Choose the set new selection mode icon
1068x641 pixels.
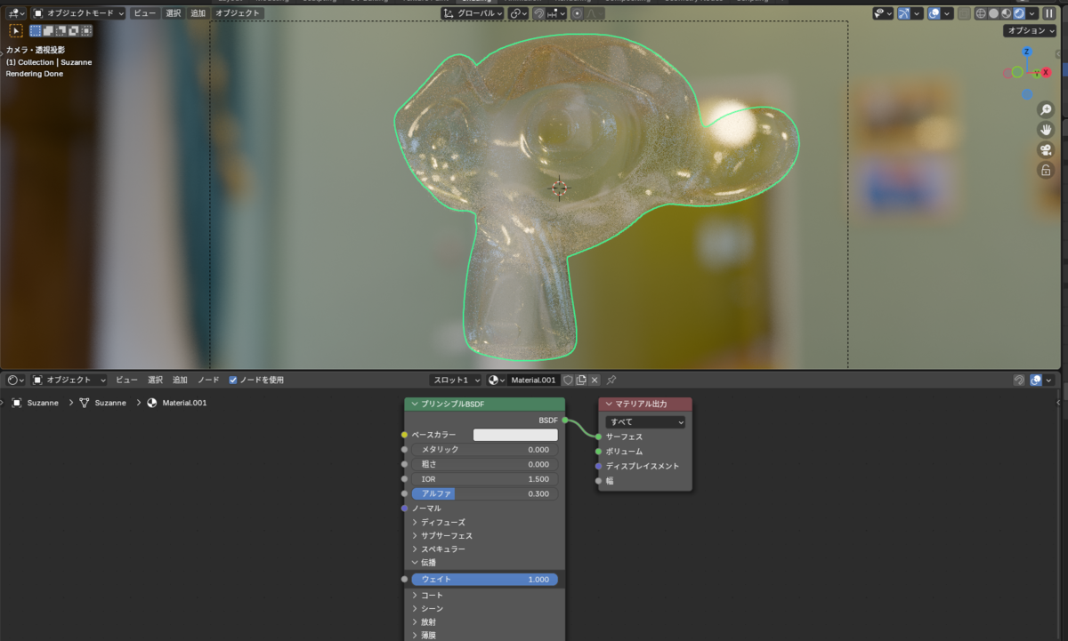point(36,30)
